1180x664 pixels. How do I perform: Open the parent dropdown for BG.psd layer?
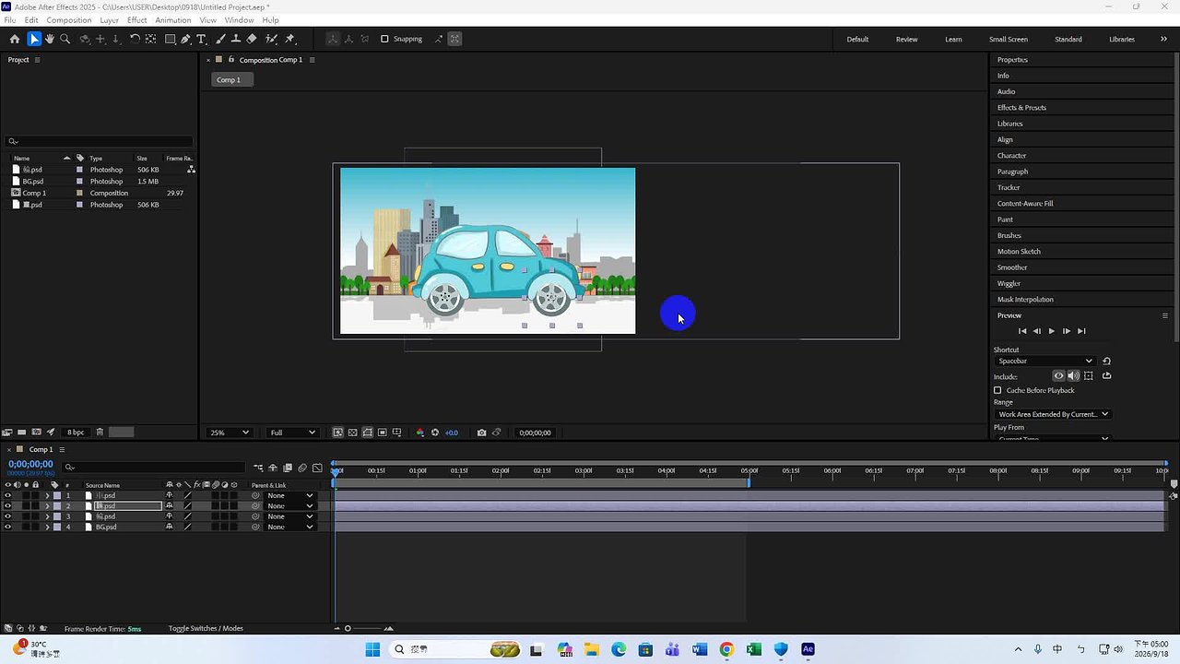[290, 527]
